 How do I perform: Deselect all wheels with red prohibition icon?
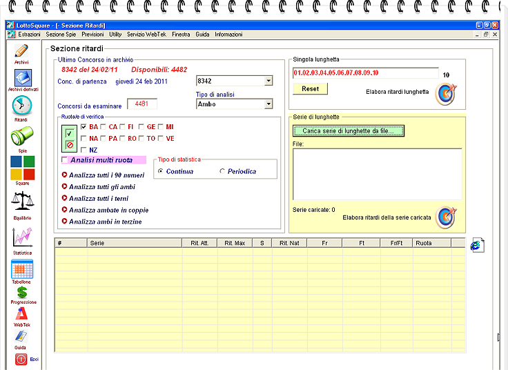pos(70,145)
